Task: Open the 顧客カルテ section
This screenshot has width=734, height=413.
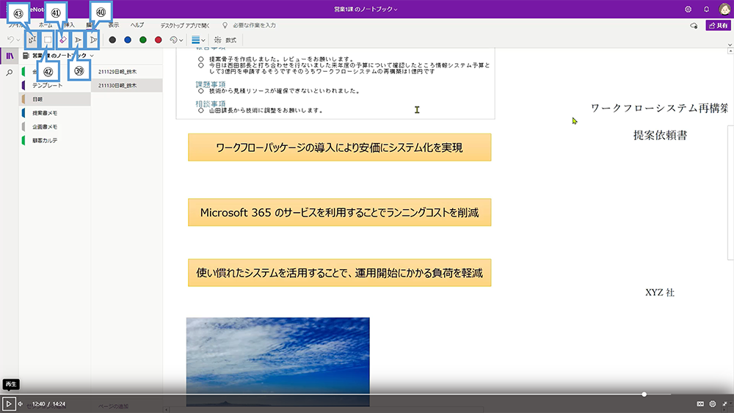Action: tap(55, 140)
